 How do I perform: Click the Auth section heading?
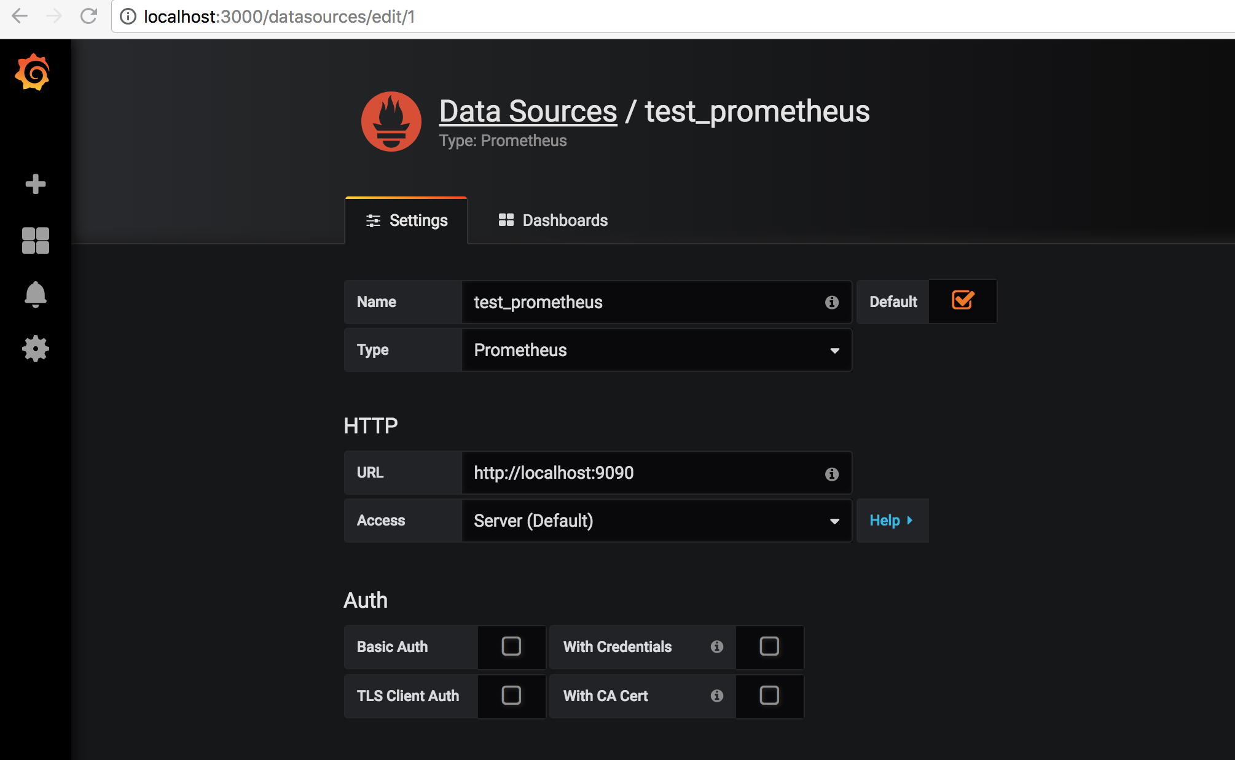click(366, 600)
